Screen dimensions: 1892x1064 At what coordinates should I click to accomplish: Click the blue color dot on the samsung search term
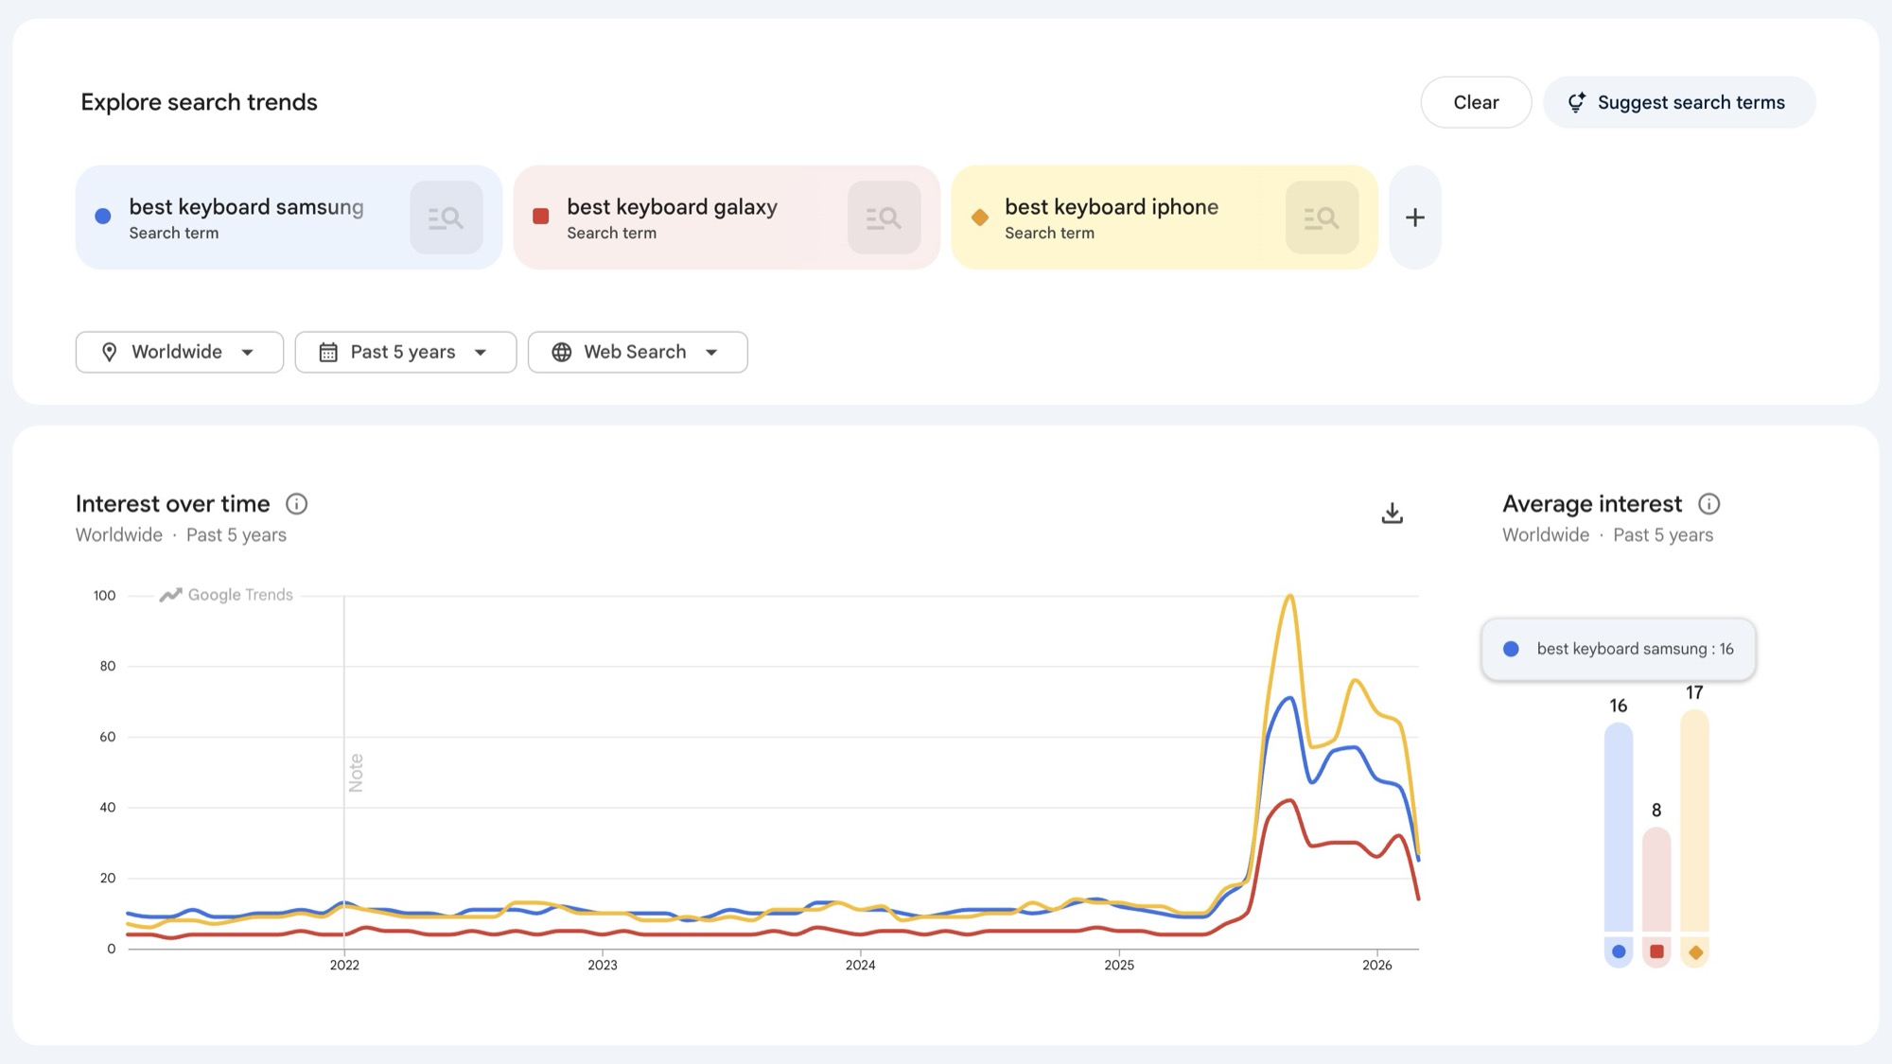101,217
